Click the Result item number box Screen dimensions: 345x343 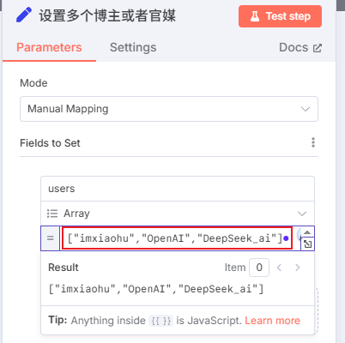point(259,268)
